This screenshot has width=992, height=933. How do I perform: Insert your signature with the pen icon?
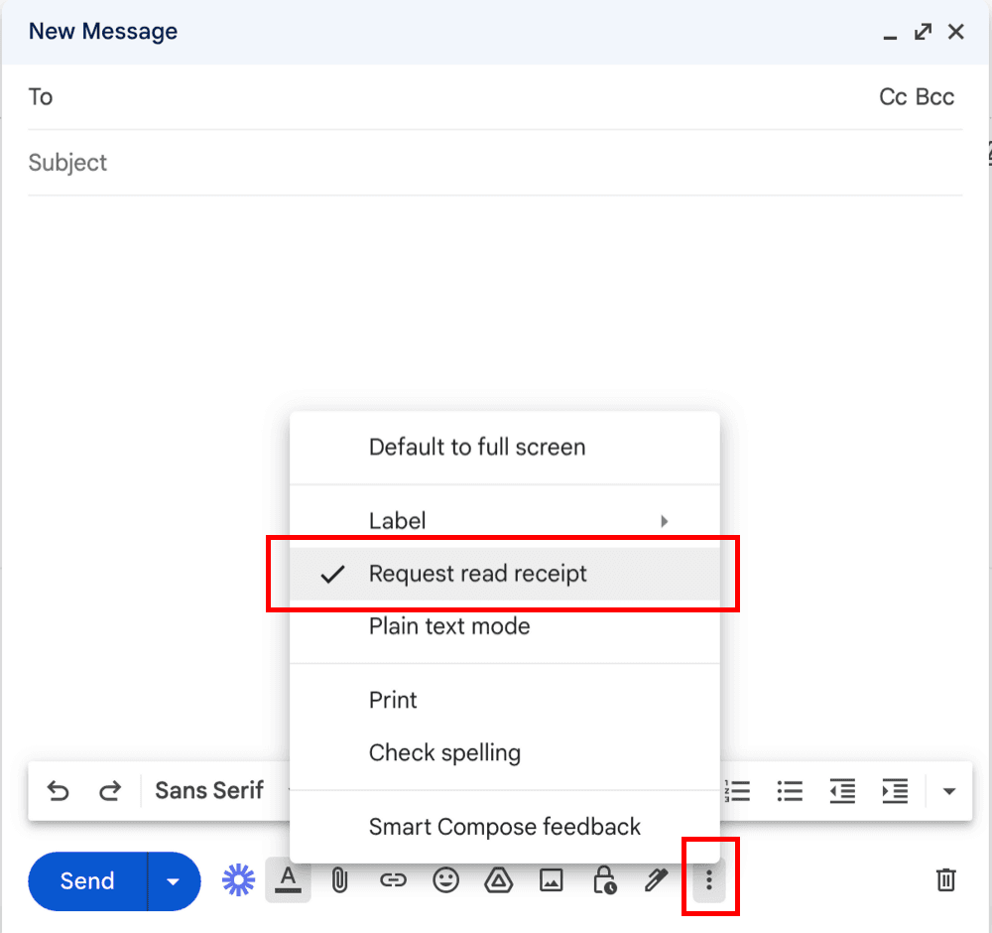657,880
